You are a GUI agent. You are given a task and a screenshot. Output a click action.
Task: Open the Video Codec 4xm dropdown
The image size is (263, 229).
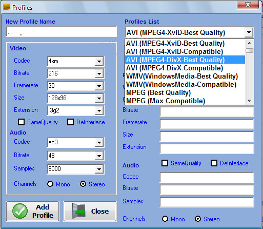[x=99, y=61]
